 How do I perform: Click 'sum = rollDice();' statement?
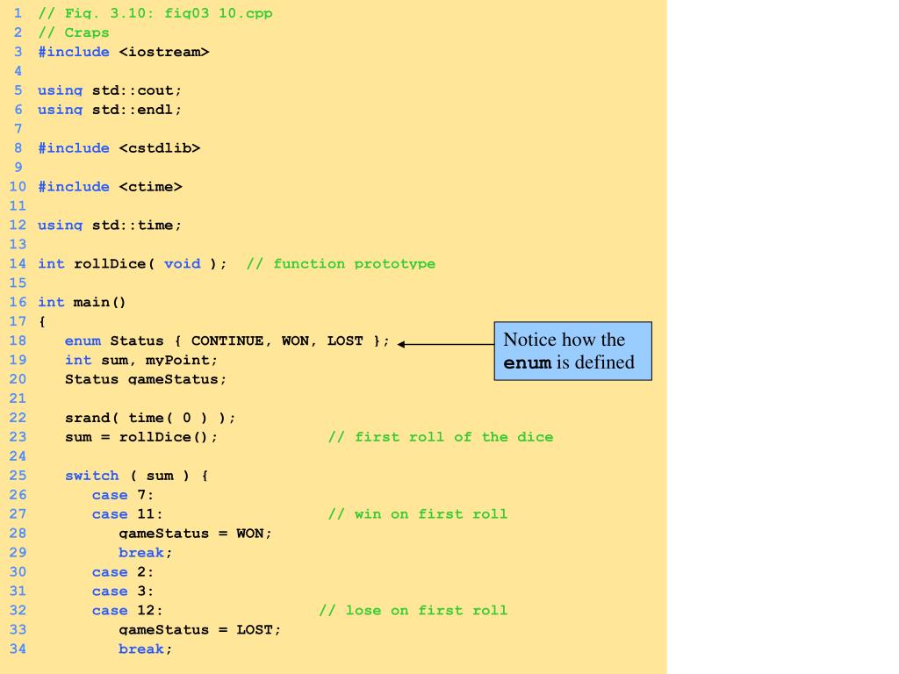click(x=141, y=437)
